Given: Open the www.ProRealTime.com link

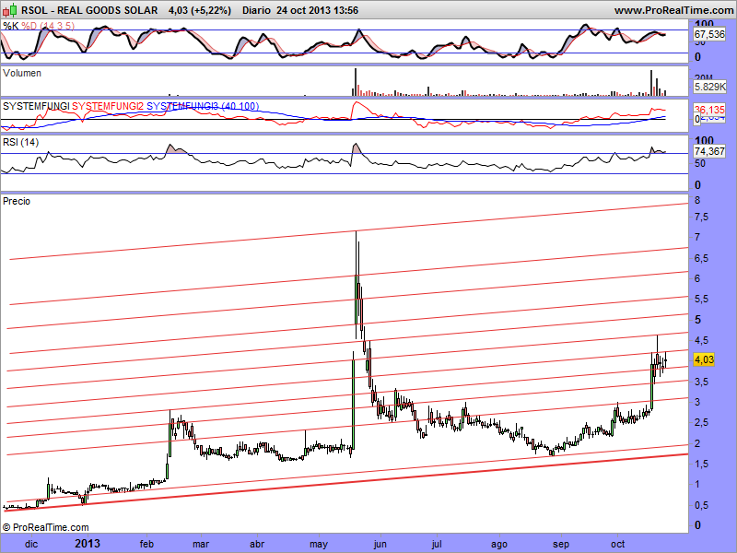Looking at the screenshot, I should click(673, 10).
